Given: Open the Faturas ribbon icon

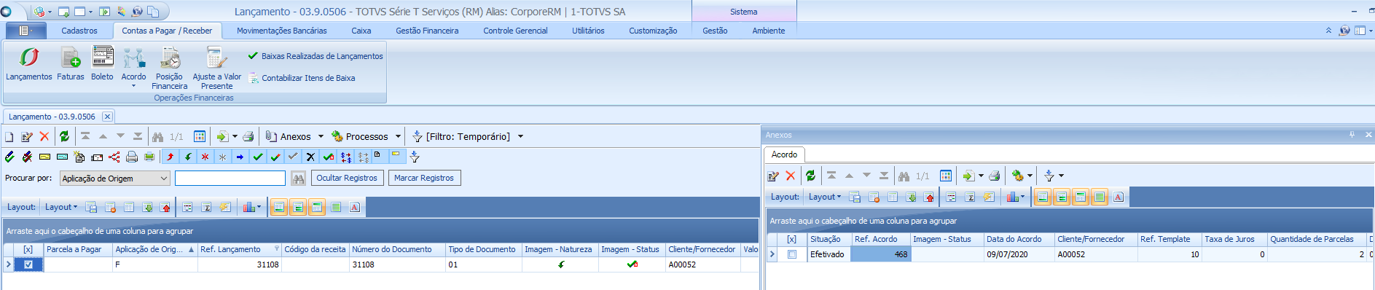Looking at the screenshot, I should (71, 63).
